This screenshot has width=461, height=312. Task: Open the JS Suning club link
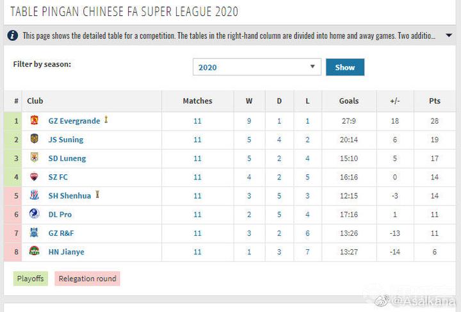click(66, 140)
